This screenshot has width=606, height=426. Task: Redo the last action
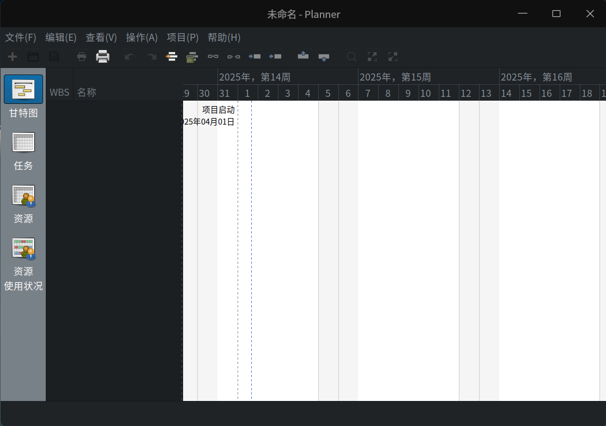[151, 57]
